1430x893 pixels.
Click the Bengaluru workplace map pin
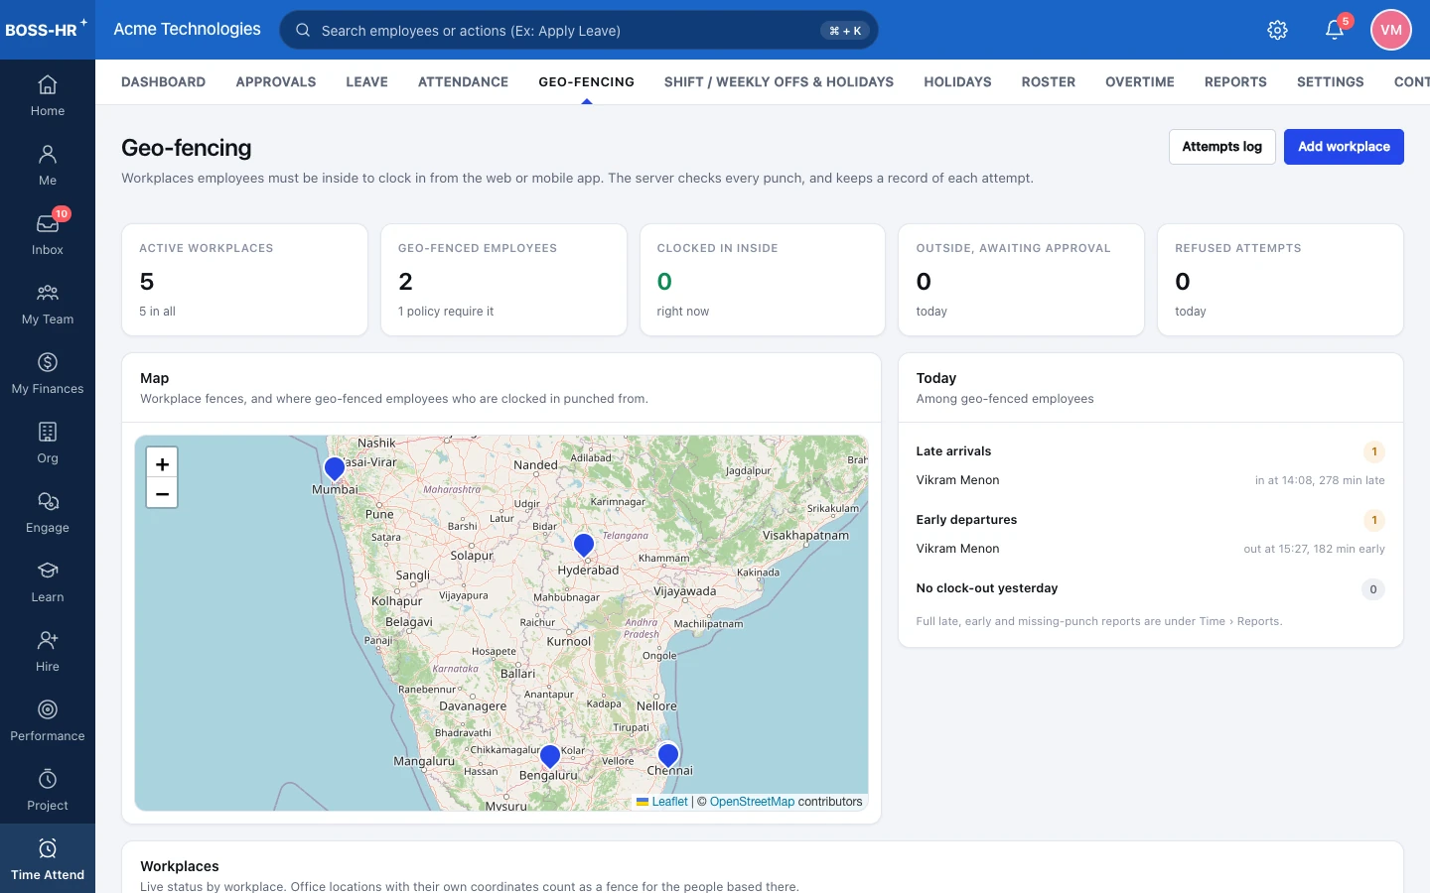point(550,756)
